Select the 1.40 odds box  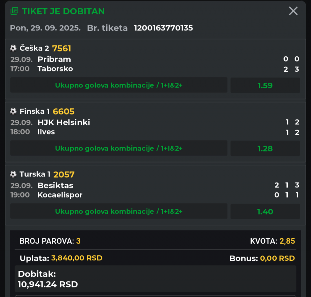click(265, 211)
